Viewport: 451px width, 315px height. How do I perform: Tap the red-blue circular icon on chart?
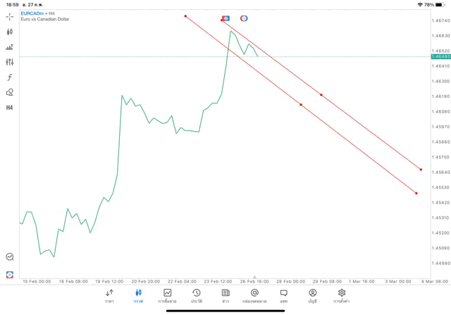point(244,18)
